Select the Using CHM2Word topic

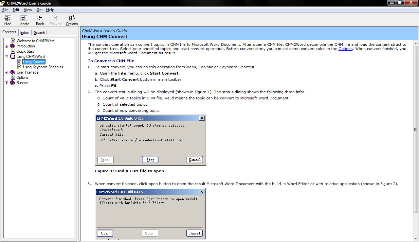[x=31, y=57]
